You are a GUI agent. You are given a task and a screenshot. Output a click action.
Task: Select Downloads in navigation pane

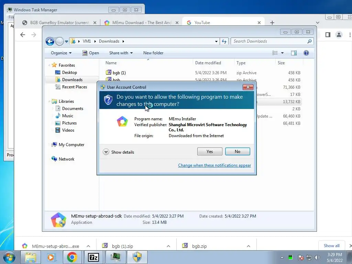(x=72, y=80)
